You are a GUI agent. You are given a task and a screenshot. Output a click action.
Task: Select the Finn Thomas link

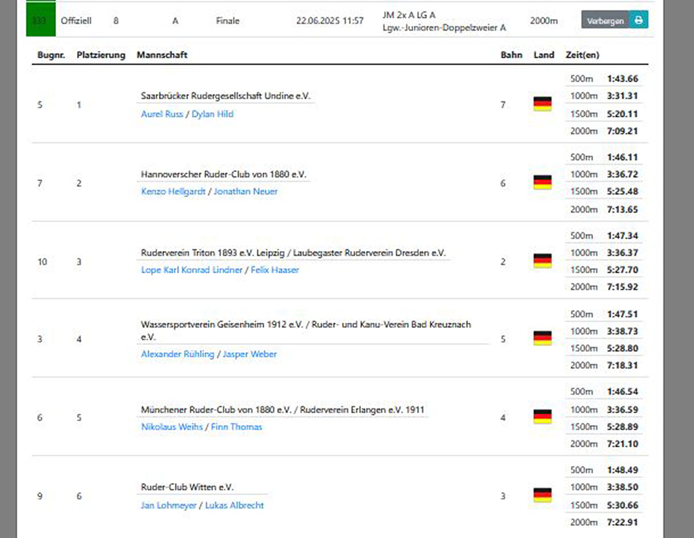(237, 427)
